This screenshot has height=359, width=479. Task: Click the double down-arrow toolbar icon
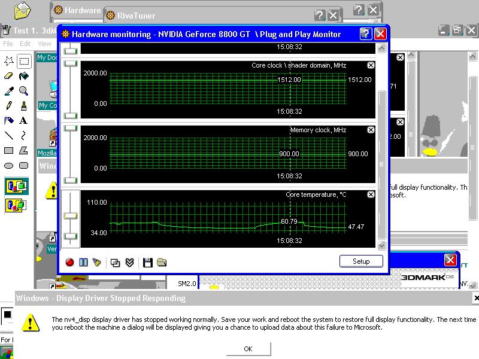(130, 263)
